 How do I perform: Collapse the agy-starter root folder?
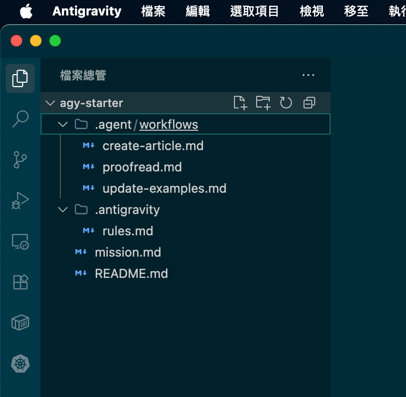[50, 103]
